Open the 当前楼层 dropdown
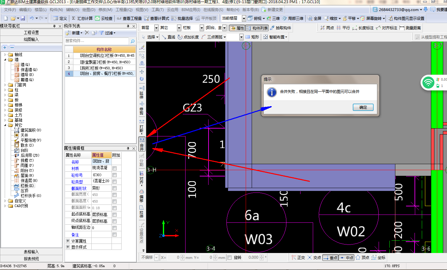 click(x=244, y=18)
